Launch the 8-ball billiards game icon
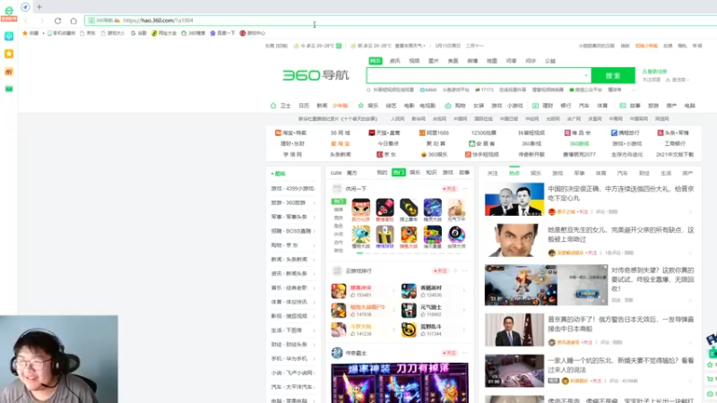 (x=456, y=235)
